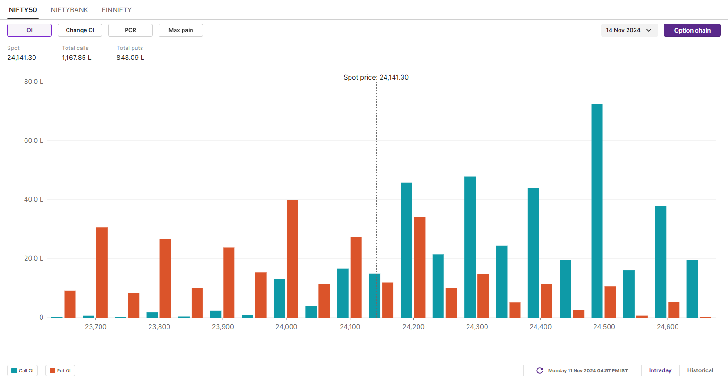Refresh chart data via the reload icon
Screen dimensions: 728x378
coord(540,370)
